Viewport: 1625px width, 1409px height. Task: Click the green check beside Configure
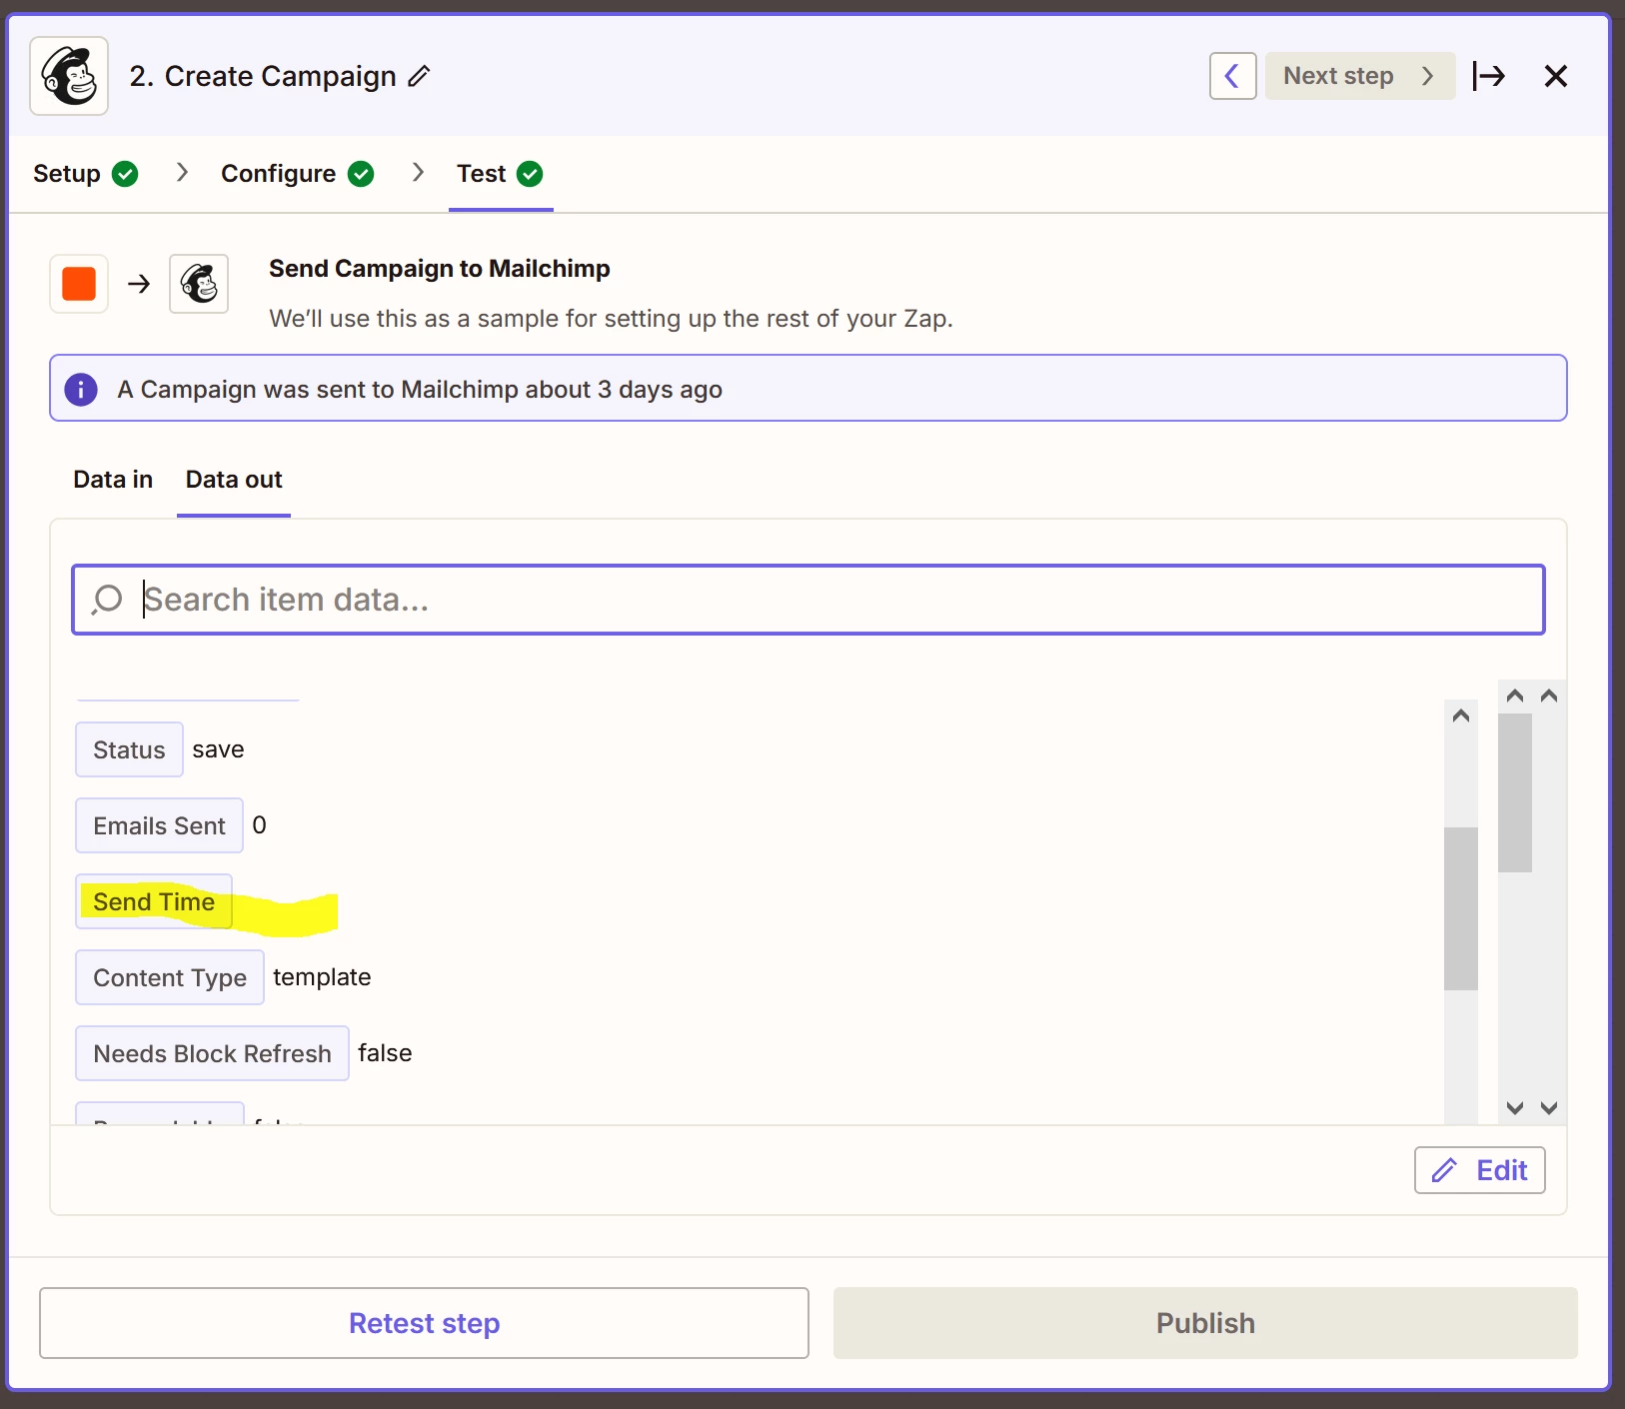[361, 174]
